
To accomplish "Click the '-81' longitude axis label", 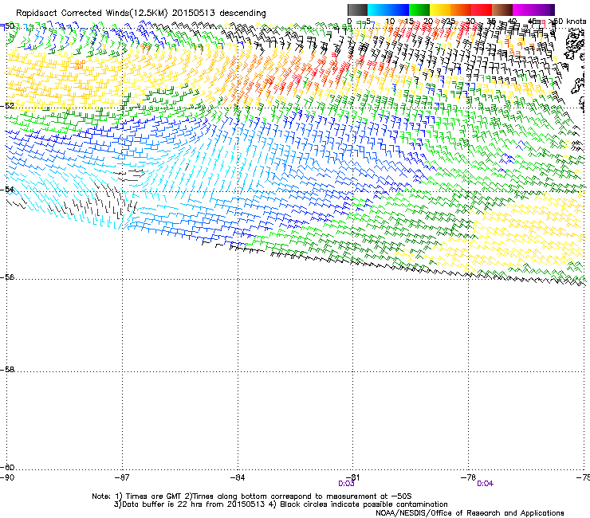I will pos(352,477).
